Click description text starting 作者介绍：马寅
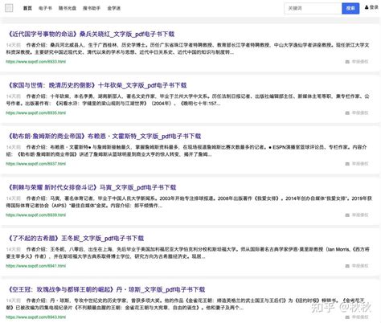 pos(189,202)
